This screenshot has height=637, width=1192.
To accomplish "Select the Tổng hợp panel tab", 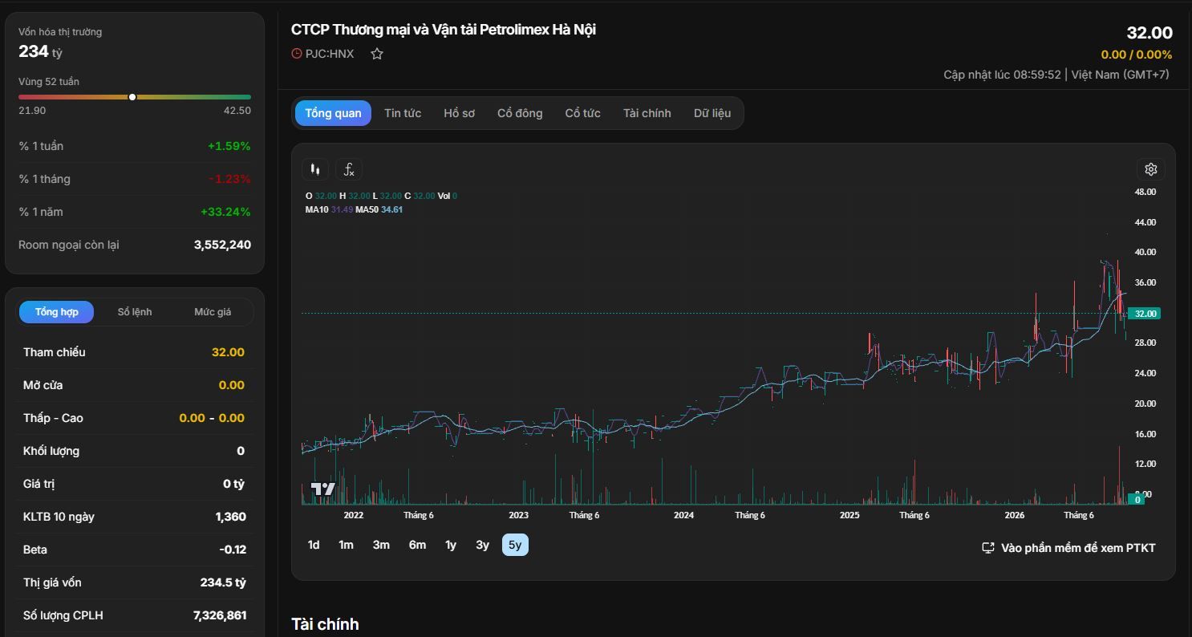I will 57,312.
